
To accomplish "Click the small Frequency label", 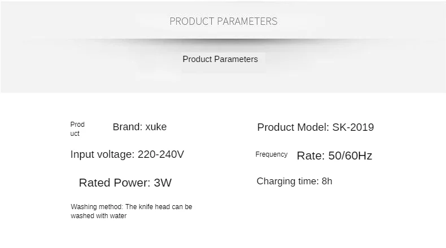I will click(x=272, y=154).
